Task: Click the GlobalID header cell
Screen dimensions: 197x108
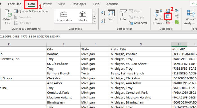Action: pyautogui.click(x=180, y=49)
